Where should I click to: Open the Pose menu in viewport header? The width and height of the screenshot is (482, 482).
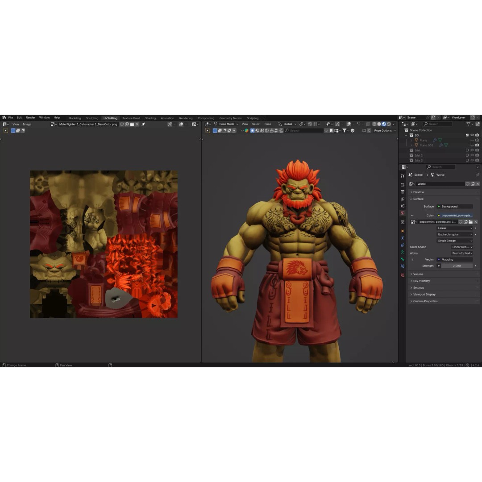tap(268, 124)
